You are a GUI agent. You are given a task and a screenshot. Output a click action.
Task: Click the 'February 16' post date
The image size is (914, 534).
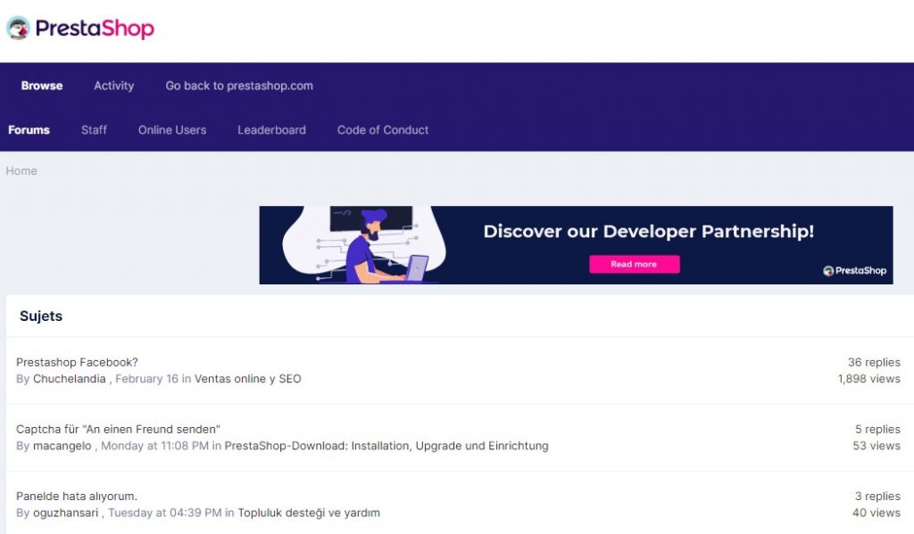click(147, 379)
